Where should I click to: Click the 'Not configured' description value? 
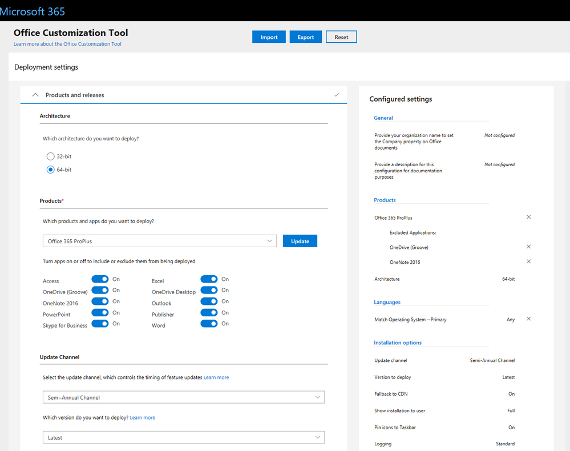(x=499, y=164)
